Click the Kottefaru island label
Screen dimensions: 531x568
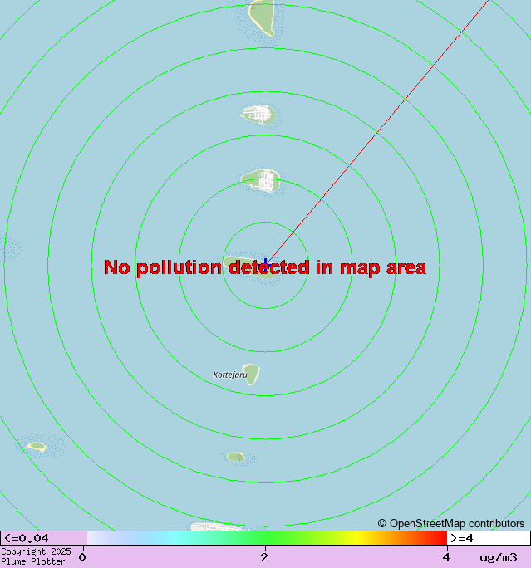(x=230, y=375)
